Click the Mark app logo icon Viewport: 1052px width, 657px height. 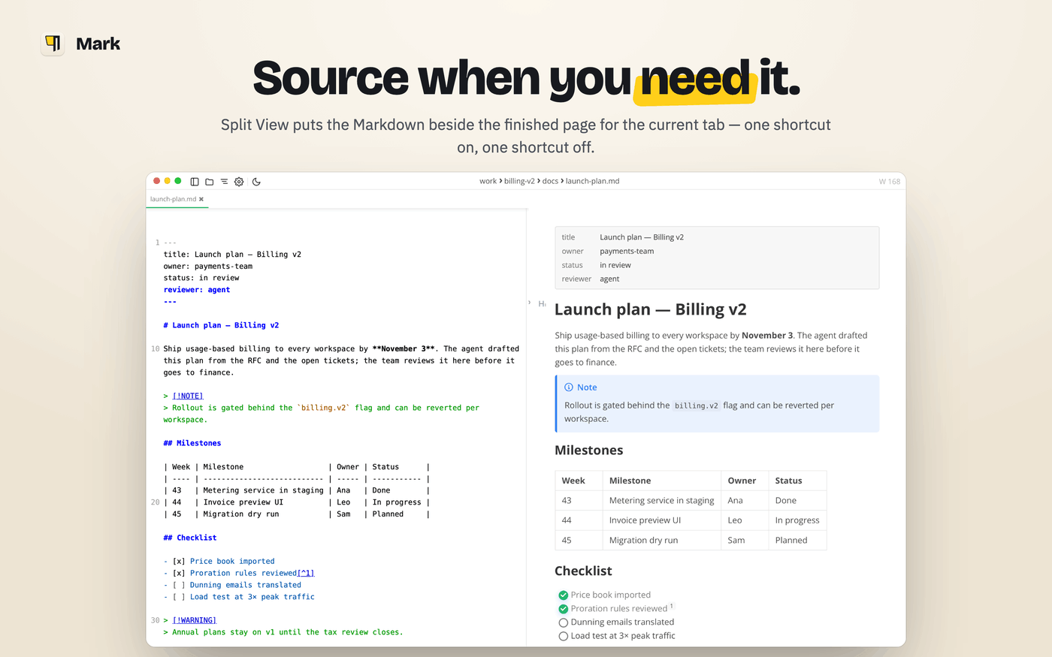pyautogui.click(x=53, y=44)
